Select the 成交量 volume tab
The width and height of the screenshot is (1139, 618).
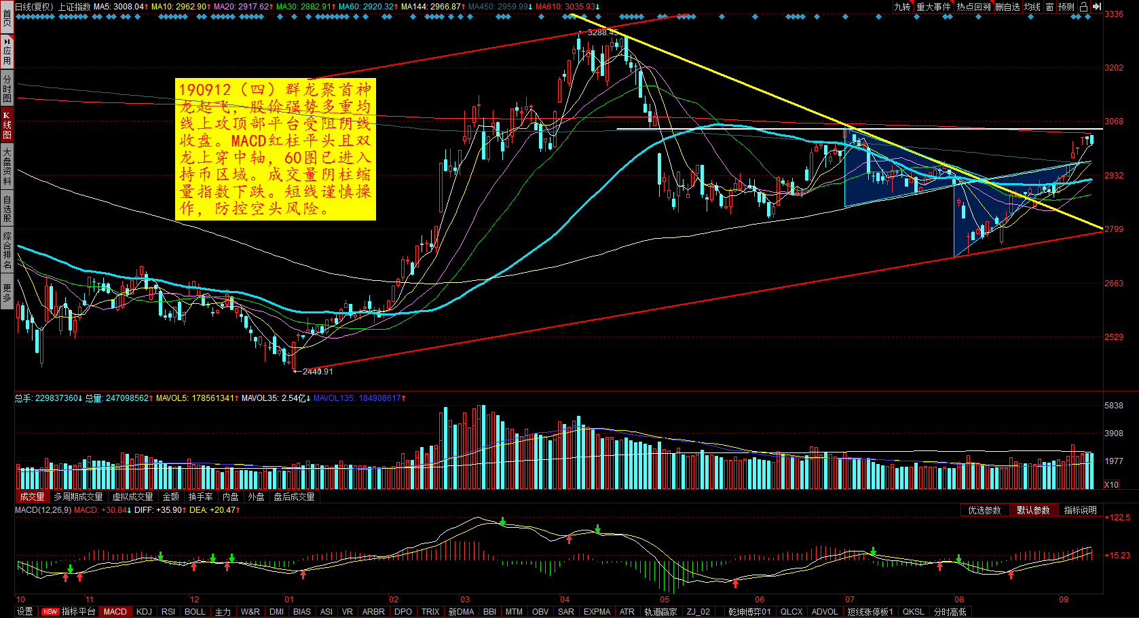[32, 497]
